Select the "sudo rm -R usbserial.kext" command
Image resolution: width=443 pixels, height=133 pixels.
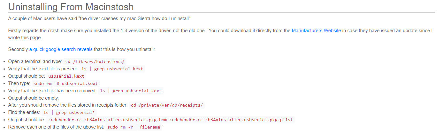[65, 83]
